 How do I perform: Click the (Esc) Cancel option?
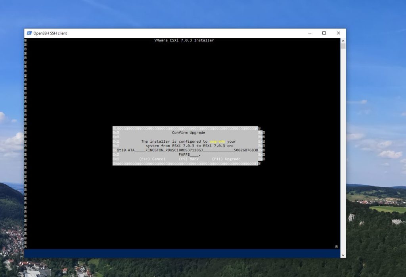[x=152, y=159]
